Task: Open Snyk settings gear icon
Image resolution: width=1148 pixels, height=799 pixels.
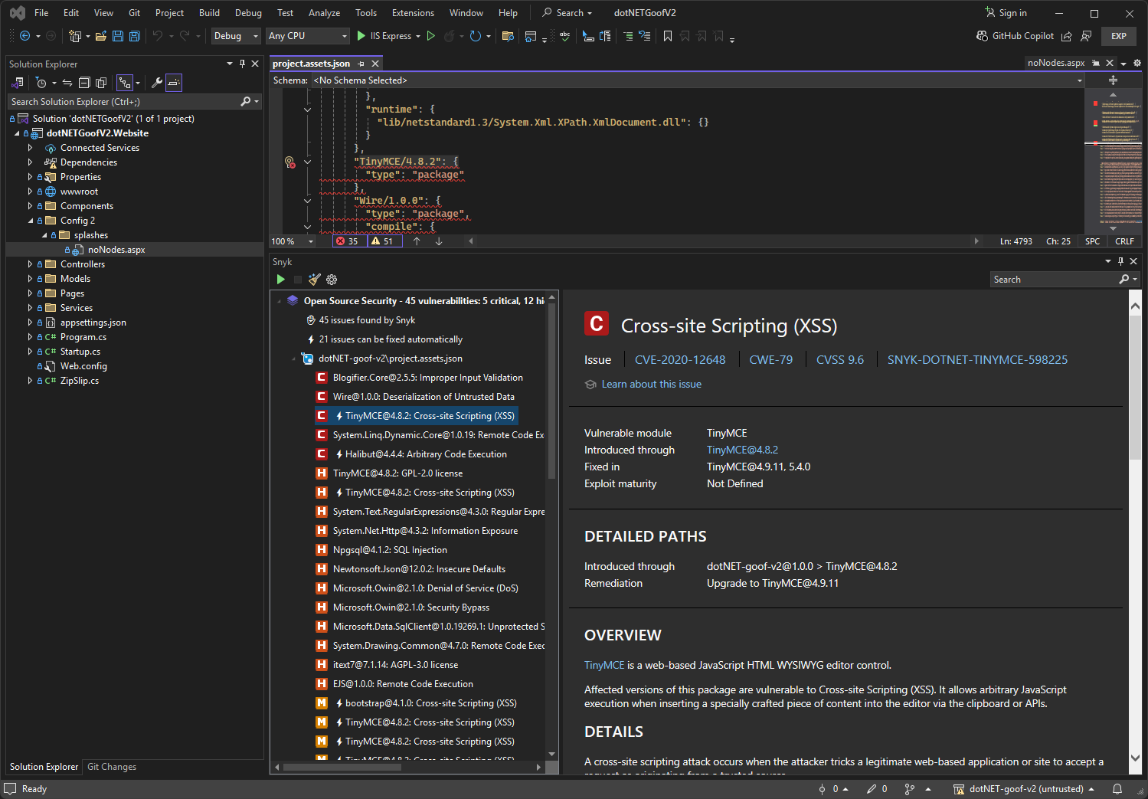Action: (332, 280)
